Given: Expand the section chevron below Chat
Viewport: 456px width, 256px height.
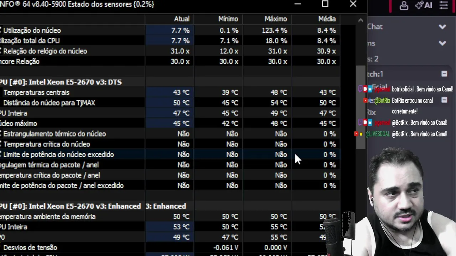Looking at the screenshot, I should [x=442, y=43].
